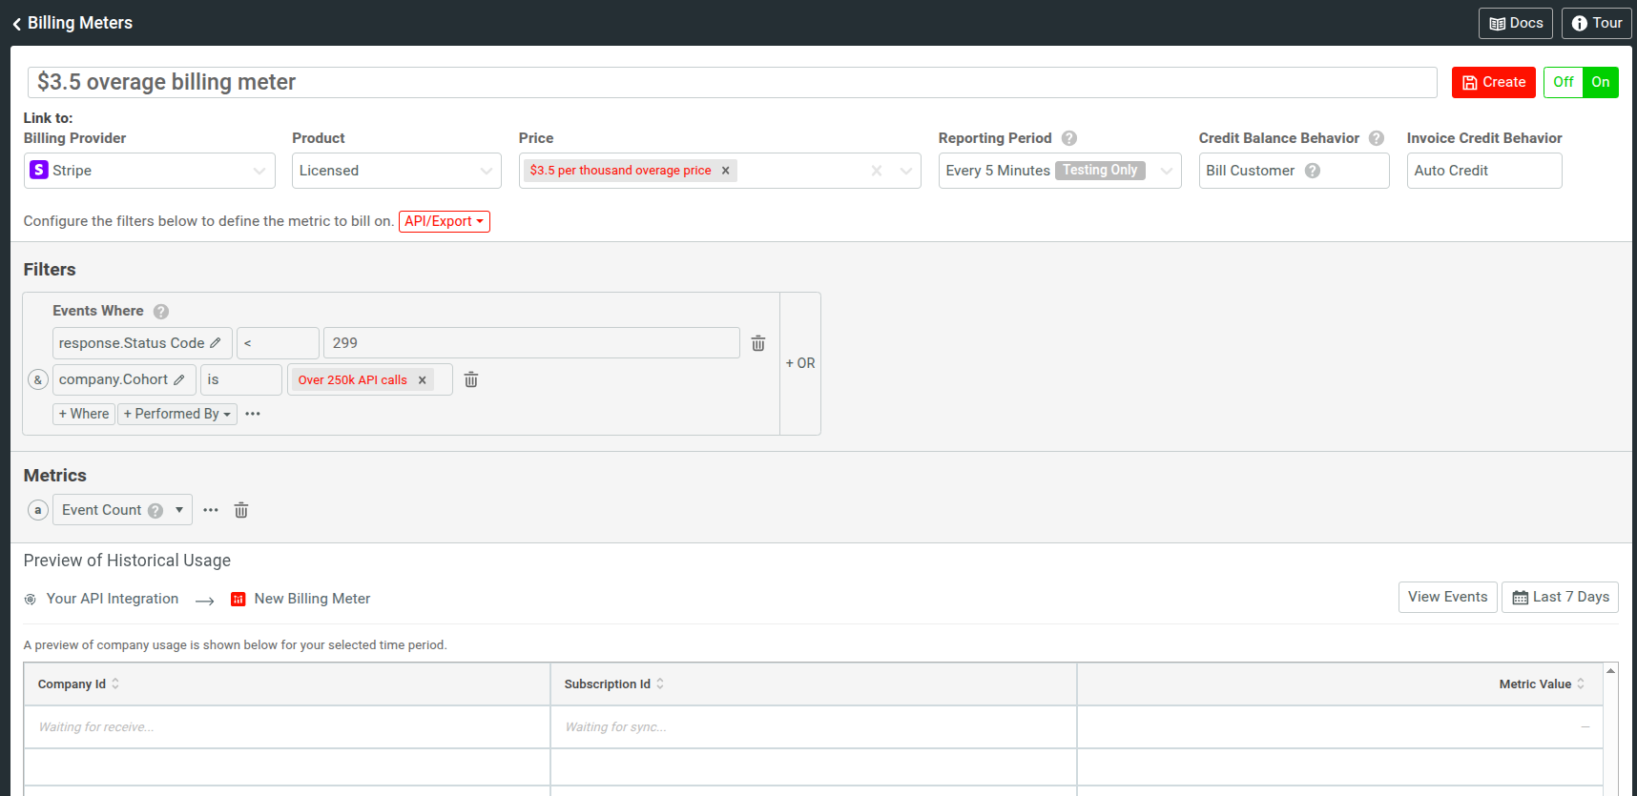This screenshot has width=1637, height=796.
Task: Show help for Reporting Period
Action: point(1069,138)
